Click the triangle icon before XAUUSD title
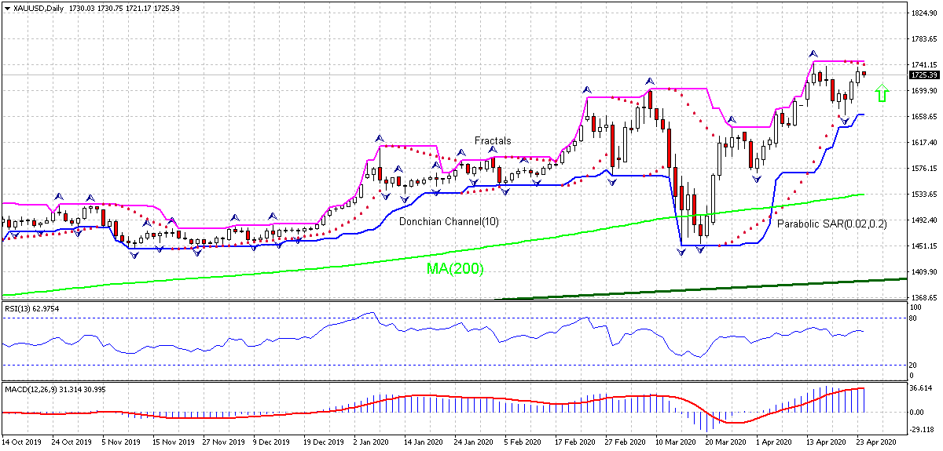943x451 pixels. pyautogui.click(x=7, y=7)
